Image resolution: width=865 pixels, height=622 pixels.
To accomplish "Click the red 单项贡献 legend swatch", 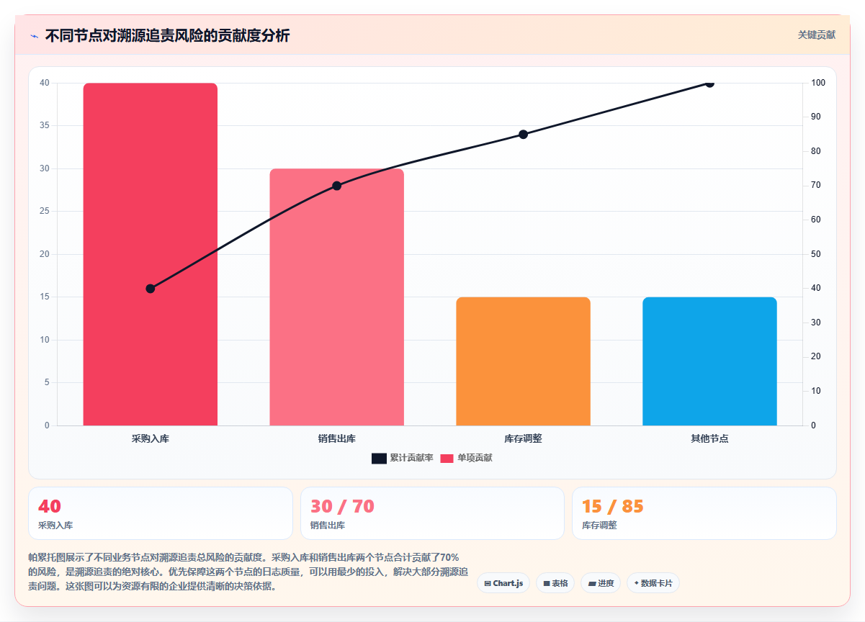I will [x=447, y=459].
